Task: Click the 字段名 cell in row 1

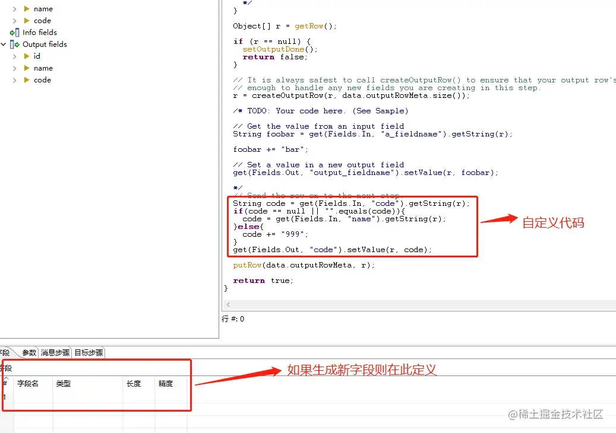Action: tap(33, 397)
